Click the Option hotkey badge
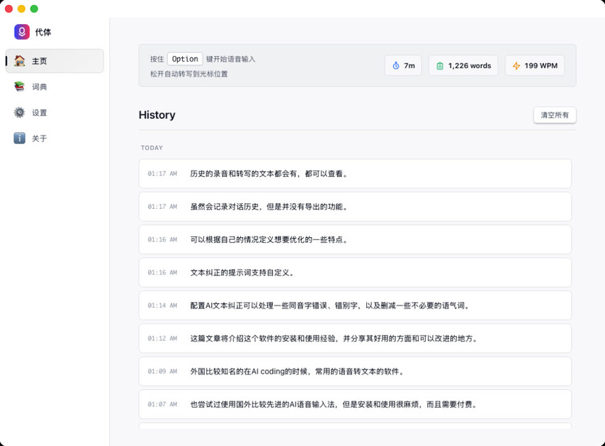The image size is (605, 446). pos(185,59)
